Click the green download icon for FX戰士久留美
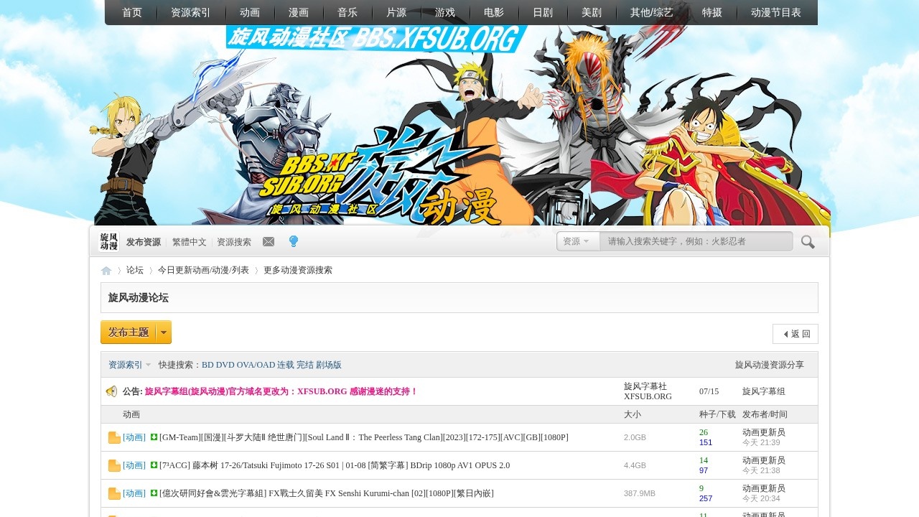Viewport: 919px width, 517px height. (154, 493)
